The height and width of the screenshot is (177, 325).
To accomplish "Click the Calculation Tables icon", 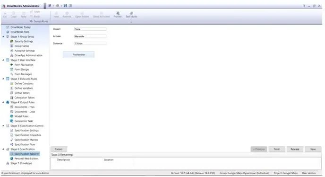I will point(12,97).
